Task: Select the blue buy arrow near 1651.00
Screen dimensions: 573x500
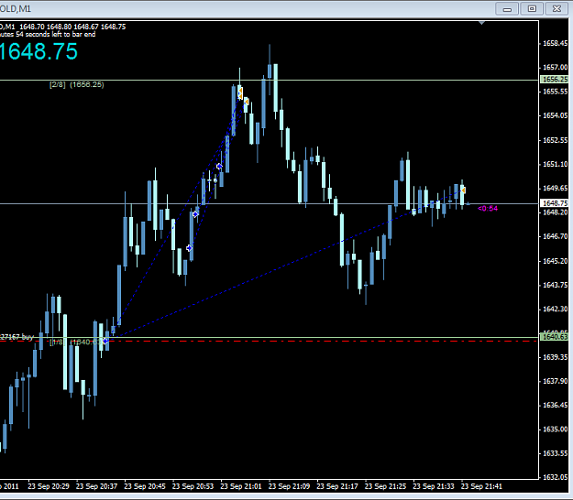Action: point(219,167)
